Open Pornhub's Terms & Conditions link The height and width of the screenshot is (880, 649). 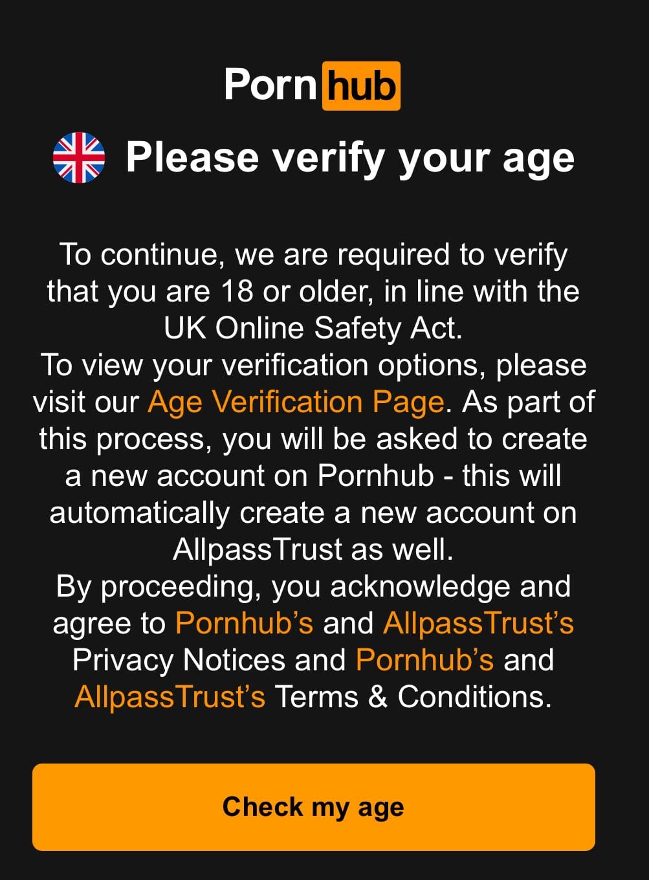tap(424, 660)
